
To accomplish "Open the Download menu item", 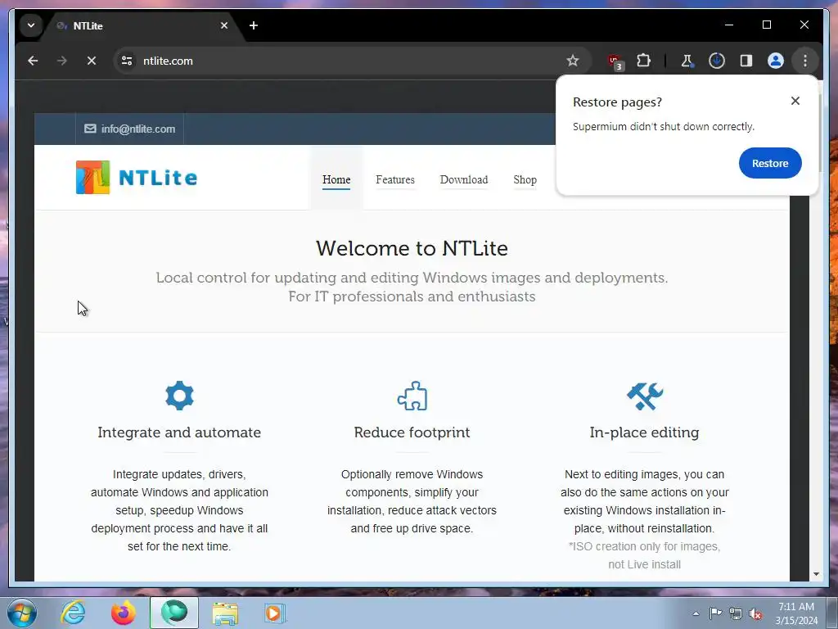I will pos(464,179).
